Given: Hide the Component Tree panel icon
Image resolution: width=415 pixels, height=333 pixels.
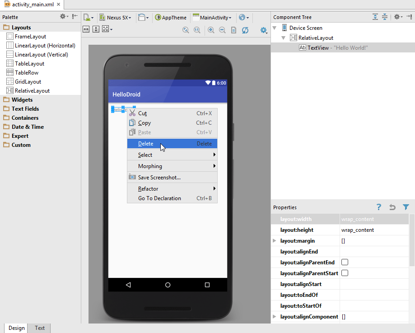Looking at the screenshot, I should (409, 17).
